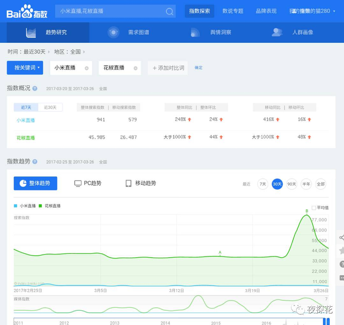Expand the 时间 最近30天 selector
The height and width of the screenshot is (325, 344).
[x=29, y=52]
